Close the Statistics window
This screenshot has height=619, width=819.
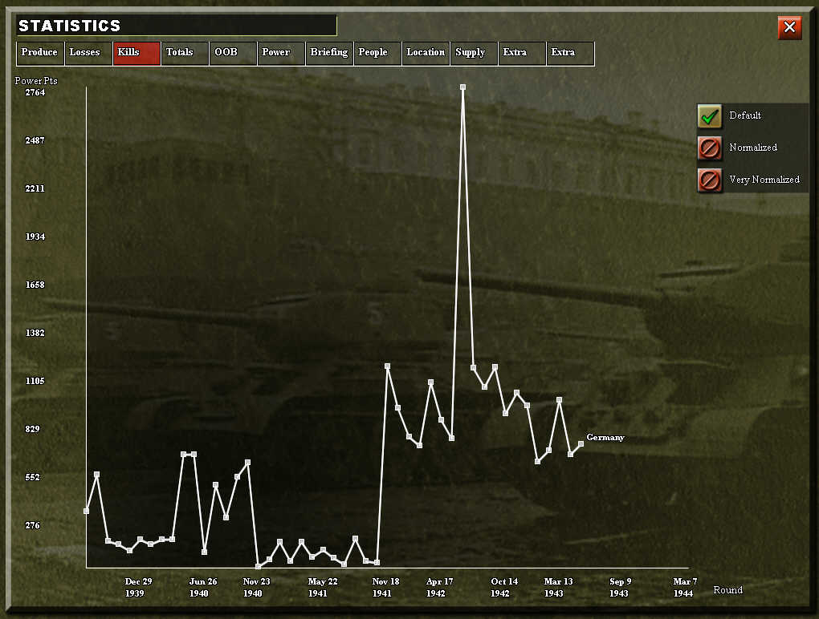click(x=789, y=27)
